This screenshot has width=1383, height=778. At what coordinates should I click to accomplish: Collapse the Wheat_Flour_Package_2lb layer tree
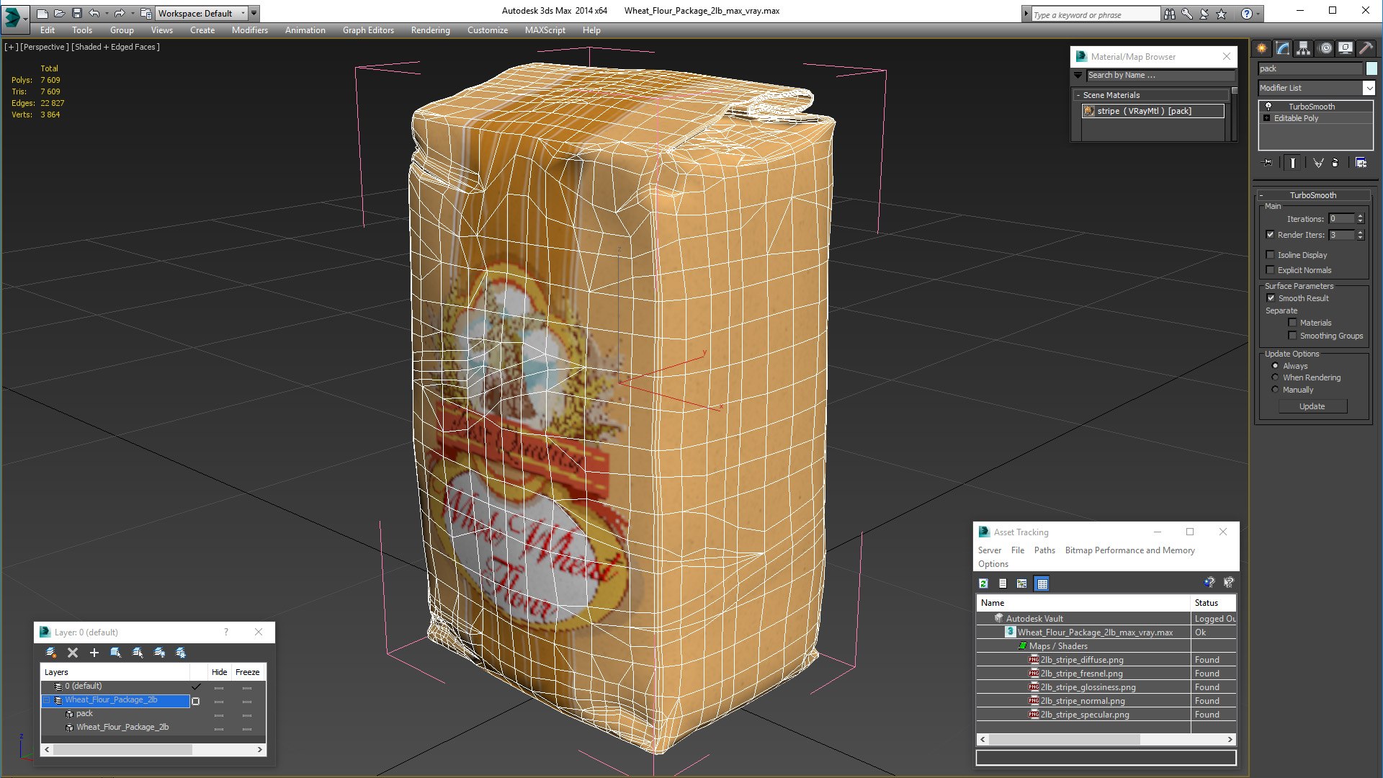[47, 700]
